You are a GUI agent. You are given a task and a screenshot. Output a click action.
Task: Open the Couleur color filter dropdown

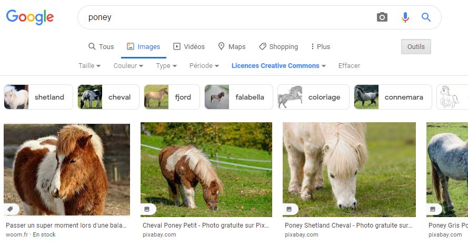(x=128, y=66)
